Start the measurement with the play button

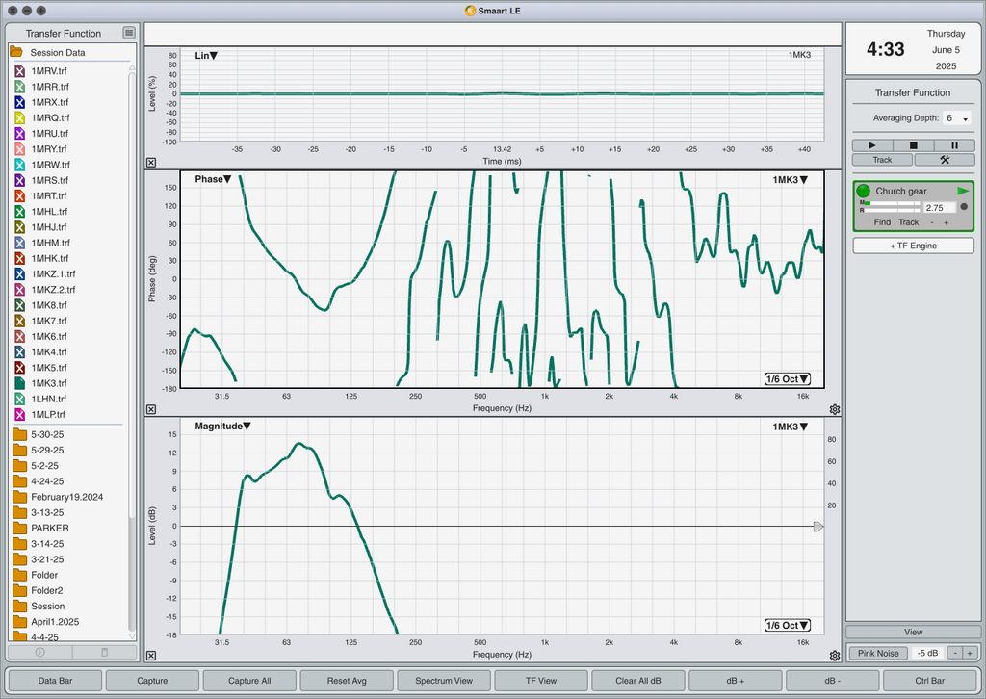pos(872,145)
